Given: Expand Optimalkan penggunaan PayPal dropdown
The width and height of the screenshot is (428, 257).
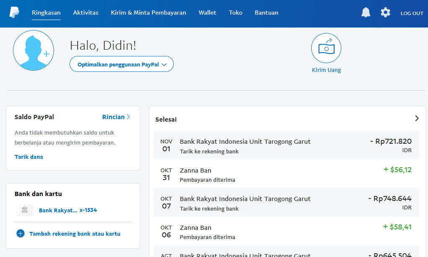Looking at the screenshot, I should [121, 64].
